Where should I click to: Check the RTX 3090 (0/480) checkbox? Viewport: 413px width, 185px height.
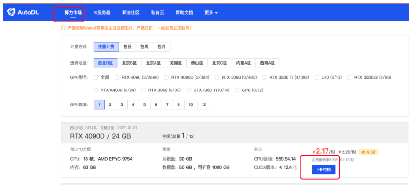217,77
